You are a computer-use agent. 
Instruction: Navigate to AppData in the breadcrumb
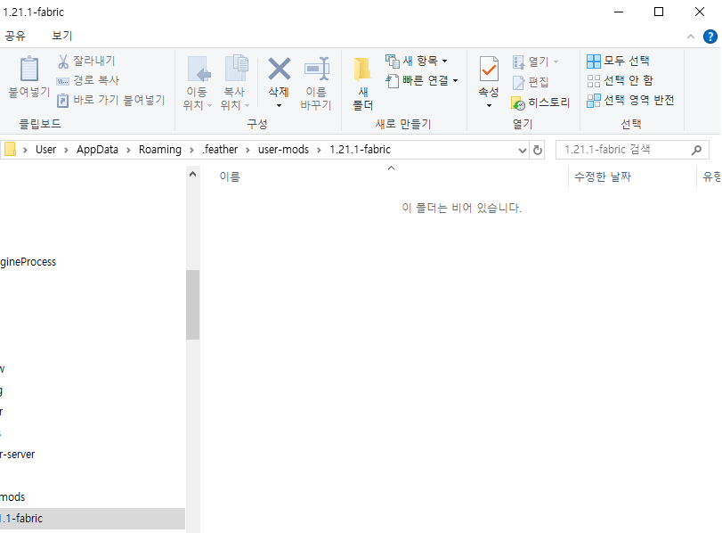[x=97, y=150]
